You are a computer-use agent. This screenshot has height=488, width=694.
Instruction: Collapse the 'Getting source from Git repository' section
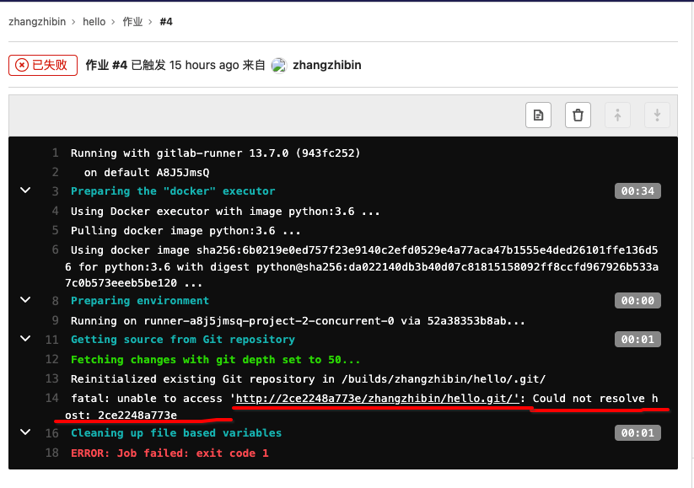pos(24,339)
